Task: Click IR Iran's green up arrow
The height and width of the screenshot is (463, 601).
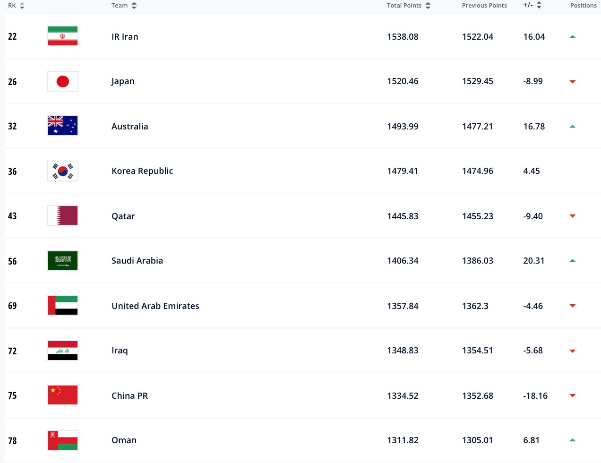Action: click(573, 37)
